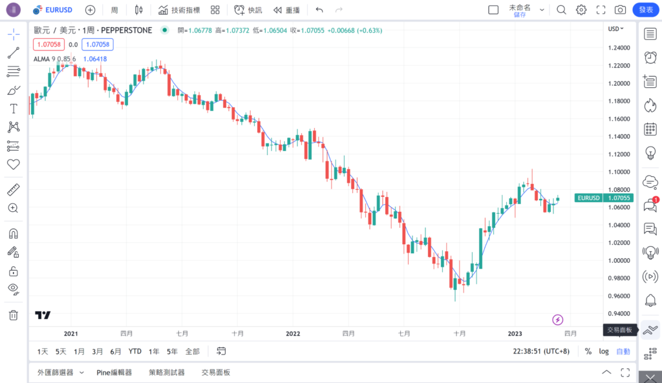The image size is (662, 383).
Task: Set the time range to YTD
Action: click(x=134, y=351)
